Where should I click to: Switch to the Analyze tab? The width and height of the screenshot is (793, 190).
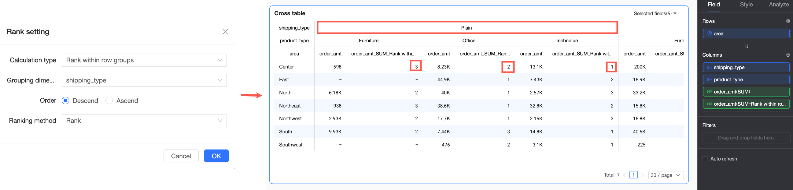point(779,5)
